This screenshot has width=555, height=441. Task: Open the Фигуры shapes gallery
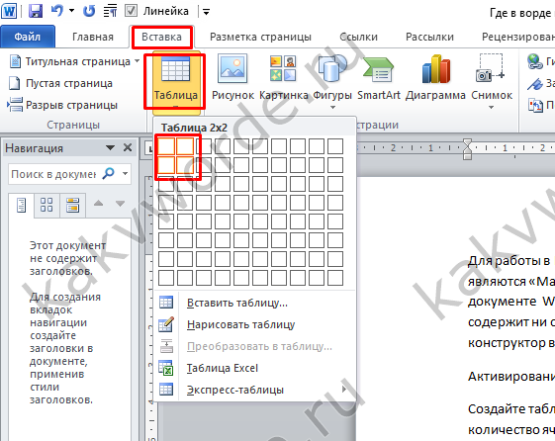(x=332, y=81)
